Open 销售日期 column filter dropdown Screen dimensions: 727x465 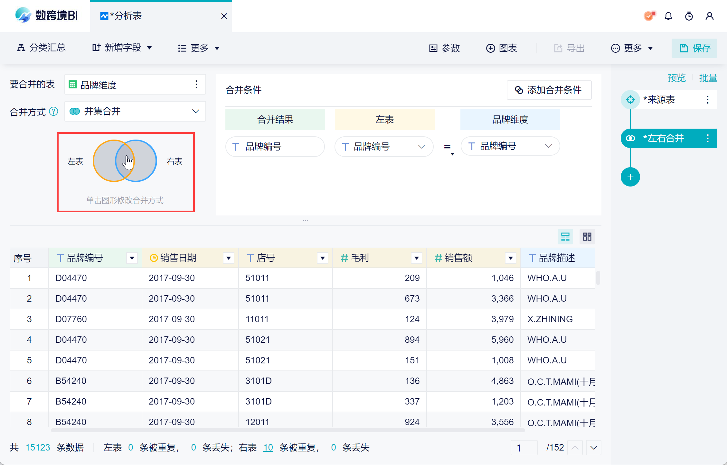click(x=229, y=258)
